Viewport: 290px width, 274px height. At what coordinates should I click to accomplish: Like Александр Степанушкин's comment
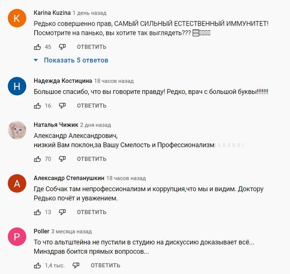pyautogui.click(x=37, y=212)
